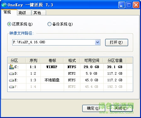Image resolution: width=141 pixels, height=118 pixels.
Task: Click the E: drive icon
Action: pos(12,80)
